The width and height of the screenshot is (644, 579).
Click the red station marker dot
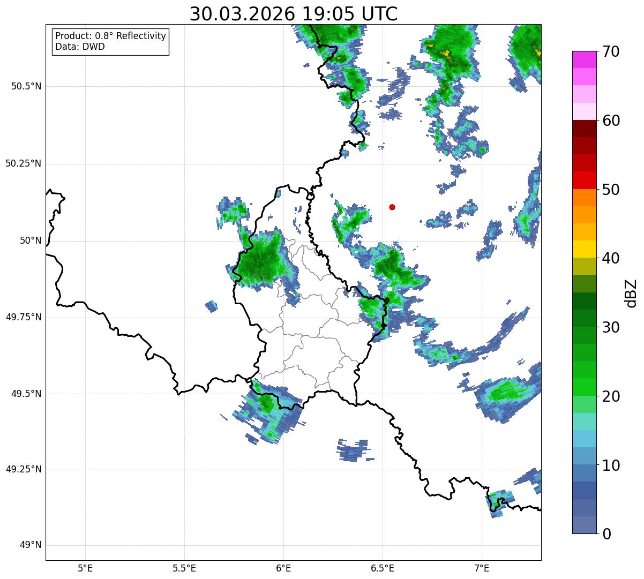(x=392, y=207)
